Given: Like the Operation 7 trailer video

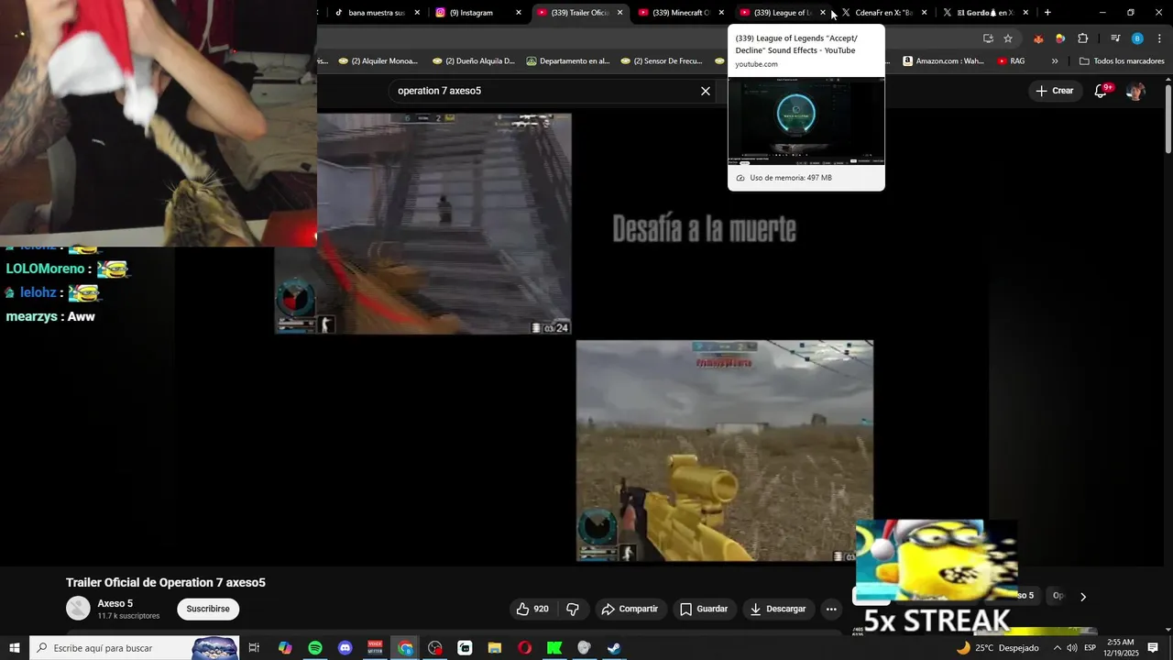Looking at the screenshot, I should (532, 609).
